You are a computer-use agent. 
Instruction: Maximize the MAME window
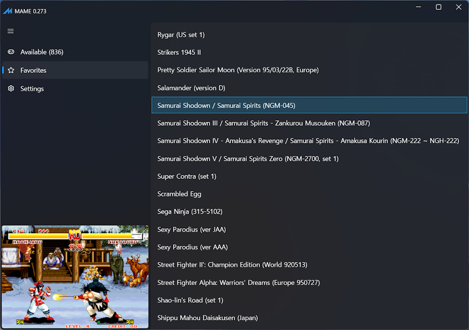click(x=439, y=7)
